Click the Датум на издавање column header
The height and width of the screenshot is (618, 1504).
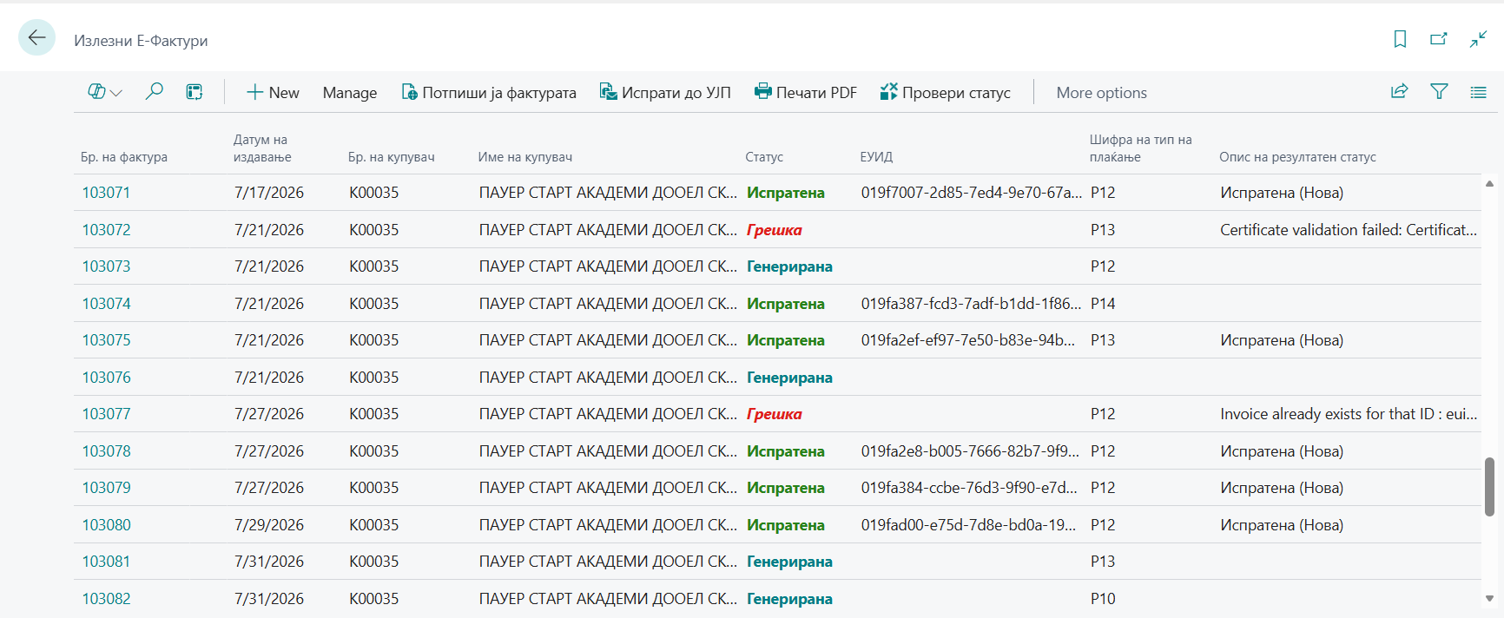point(262,148)
